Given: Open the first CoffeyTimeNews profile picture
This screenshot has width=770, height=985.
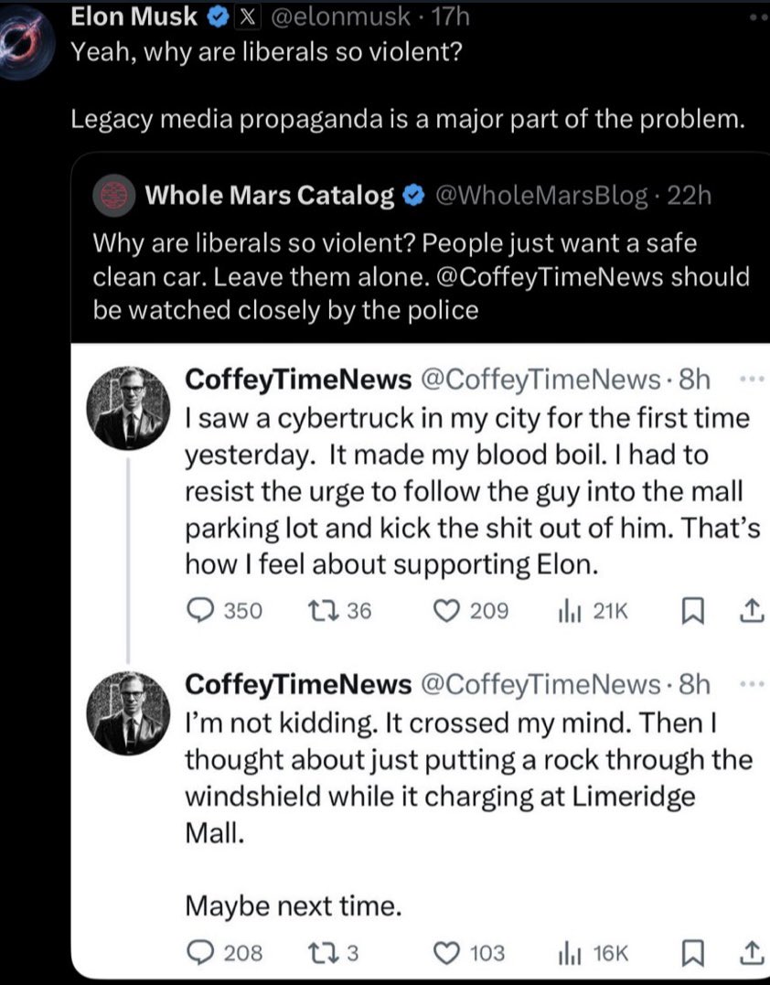Looking at the screenshot, I should click(129, 407).
